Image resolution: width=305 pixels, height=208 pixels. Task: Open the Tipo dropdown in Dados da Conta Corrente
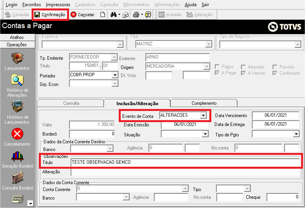(x=247, y=188)
